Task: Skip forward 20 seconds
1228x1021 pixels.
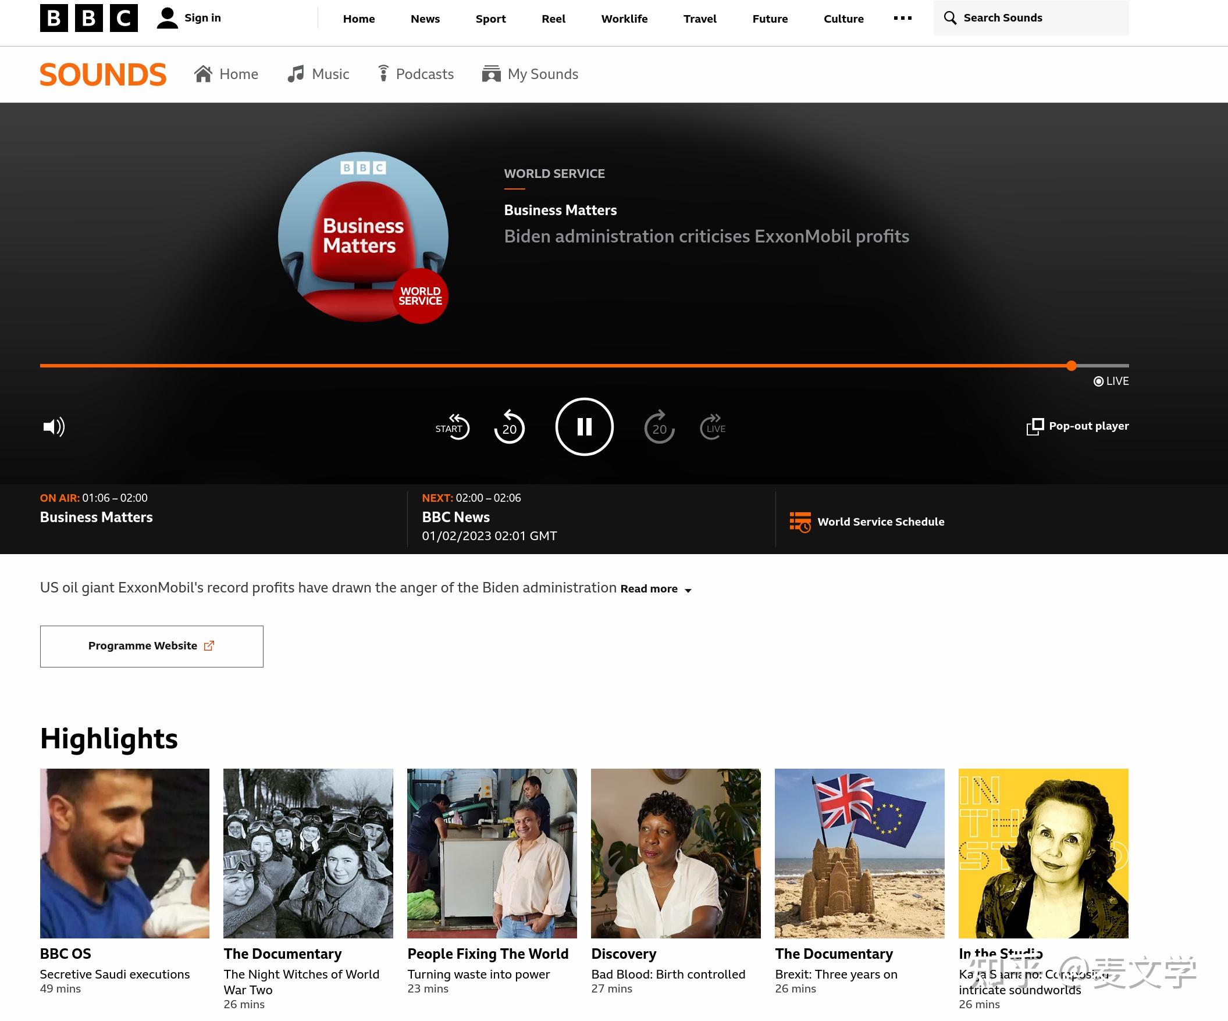Action: [659, 427]
